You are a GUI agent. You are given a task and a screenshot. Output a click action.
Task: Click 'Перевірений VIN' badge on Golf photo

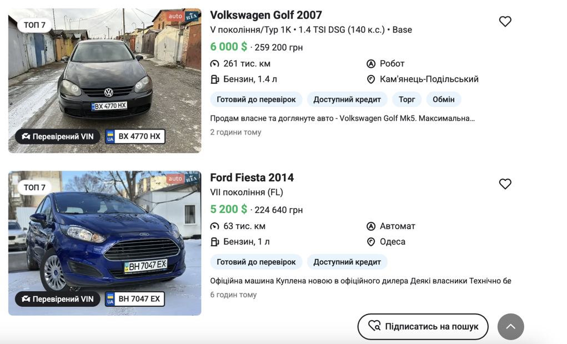click(58, 137)
